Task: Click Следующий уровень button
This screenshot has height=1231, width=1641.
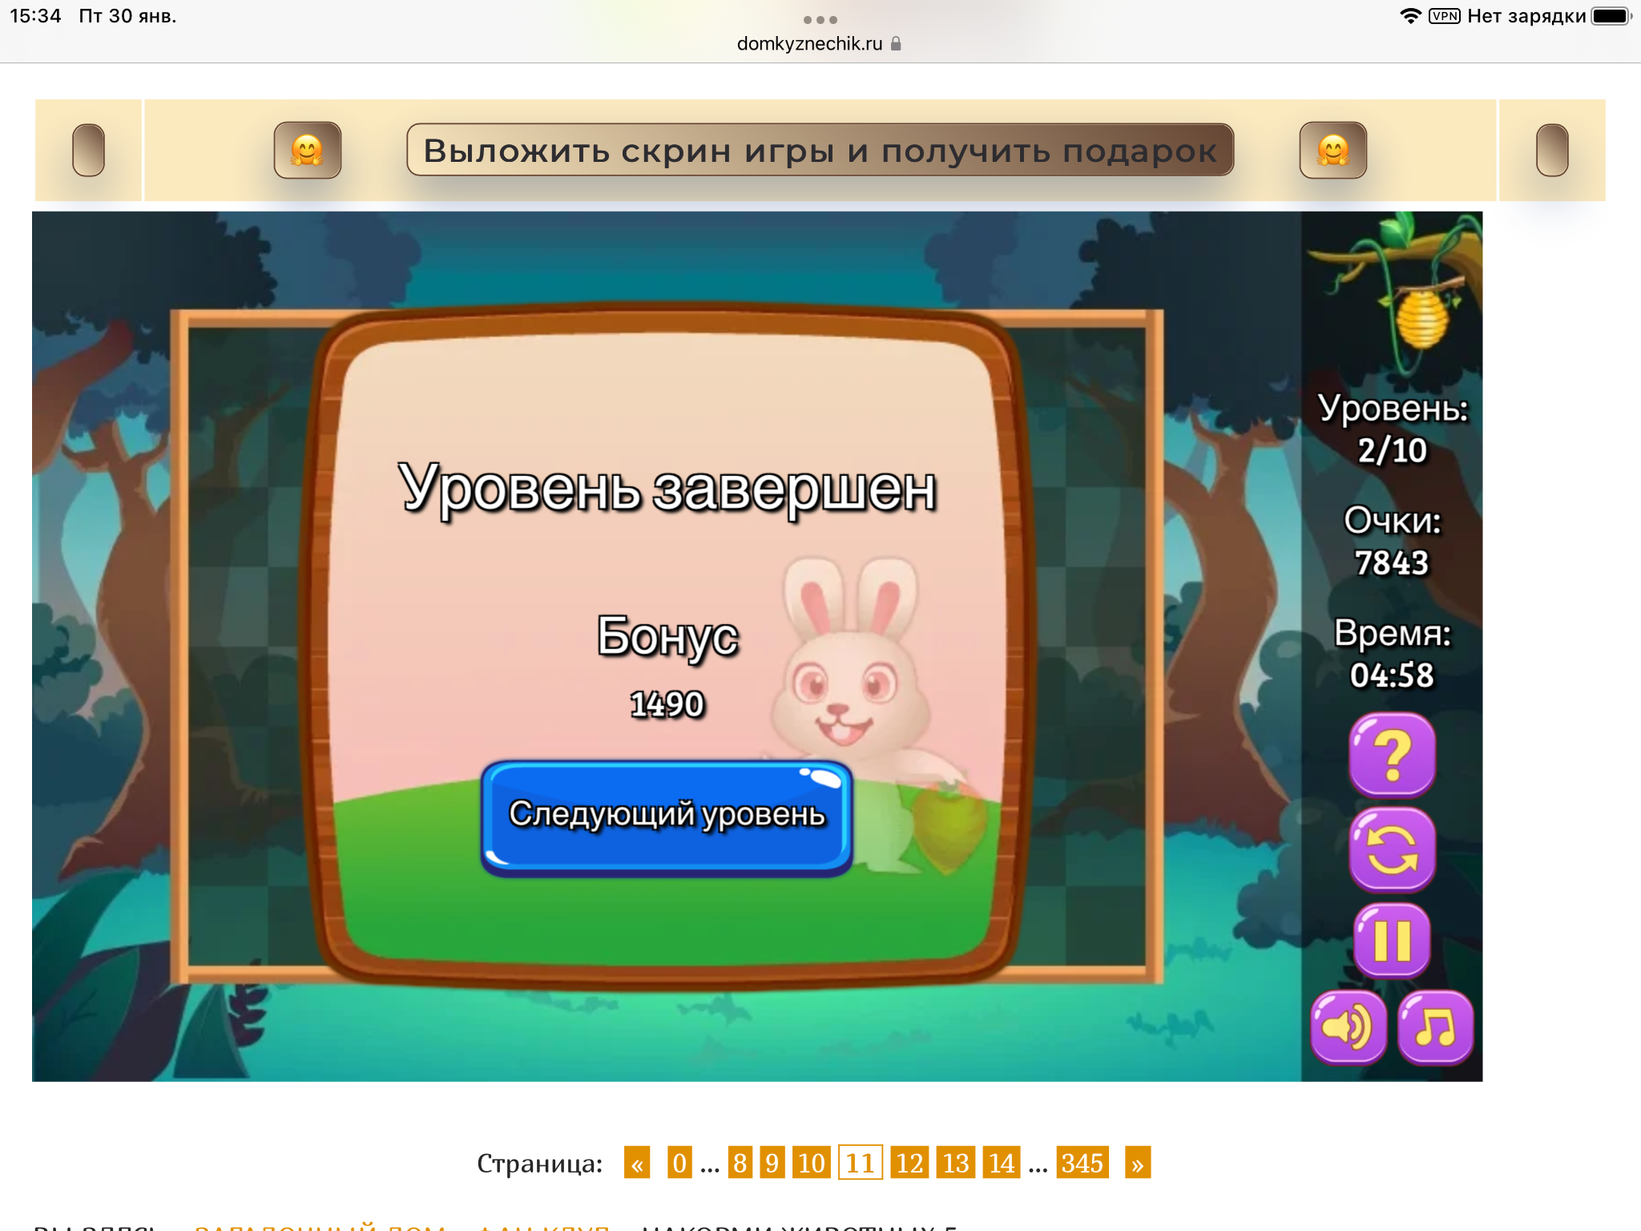Action: 667,816
